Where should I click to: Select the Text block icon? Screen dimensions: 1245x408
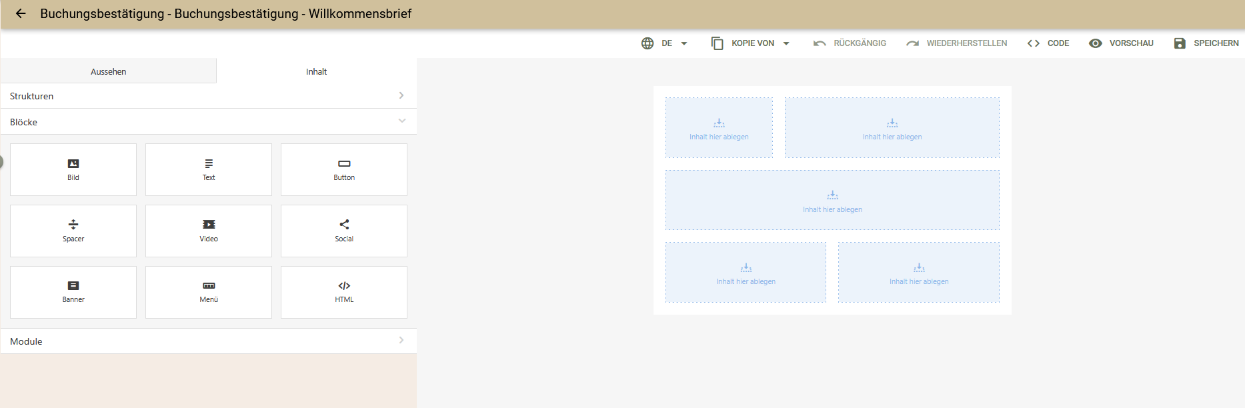click(209, 163)
